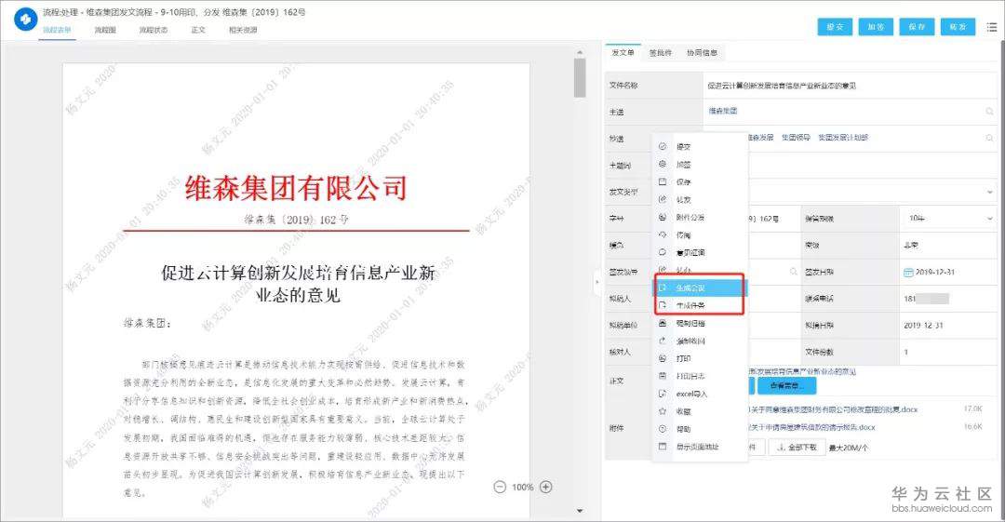Click the 全部下载 button

coord(797,448)
